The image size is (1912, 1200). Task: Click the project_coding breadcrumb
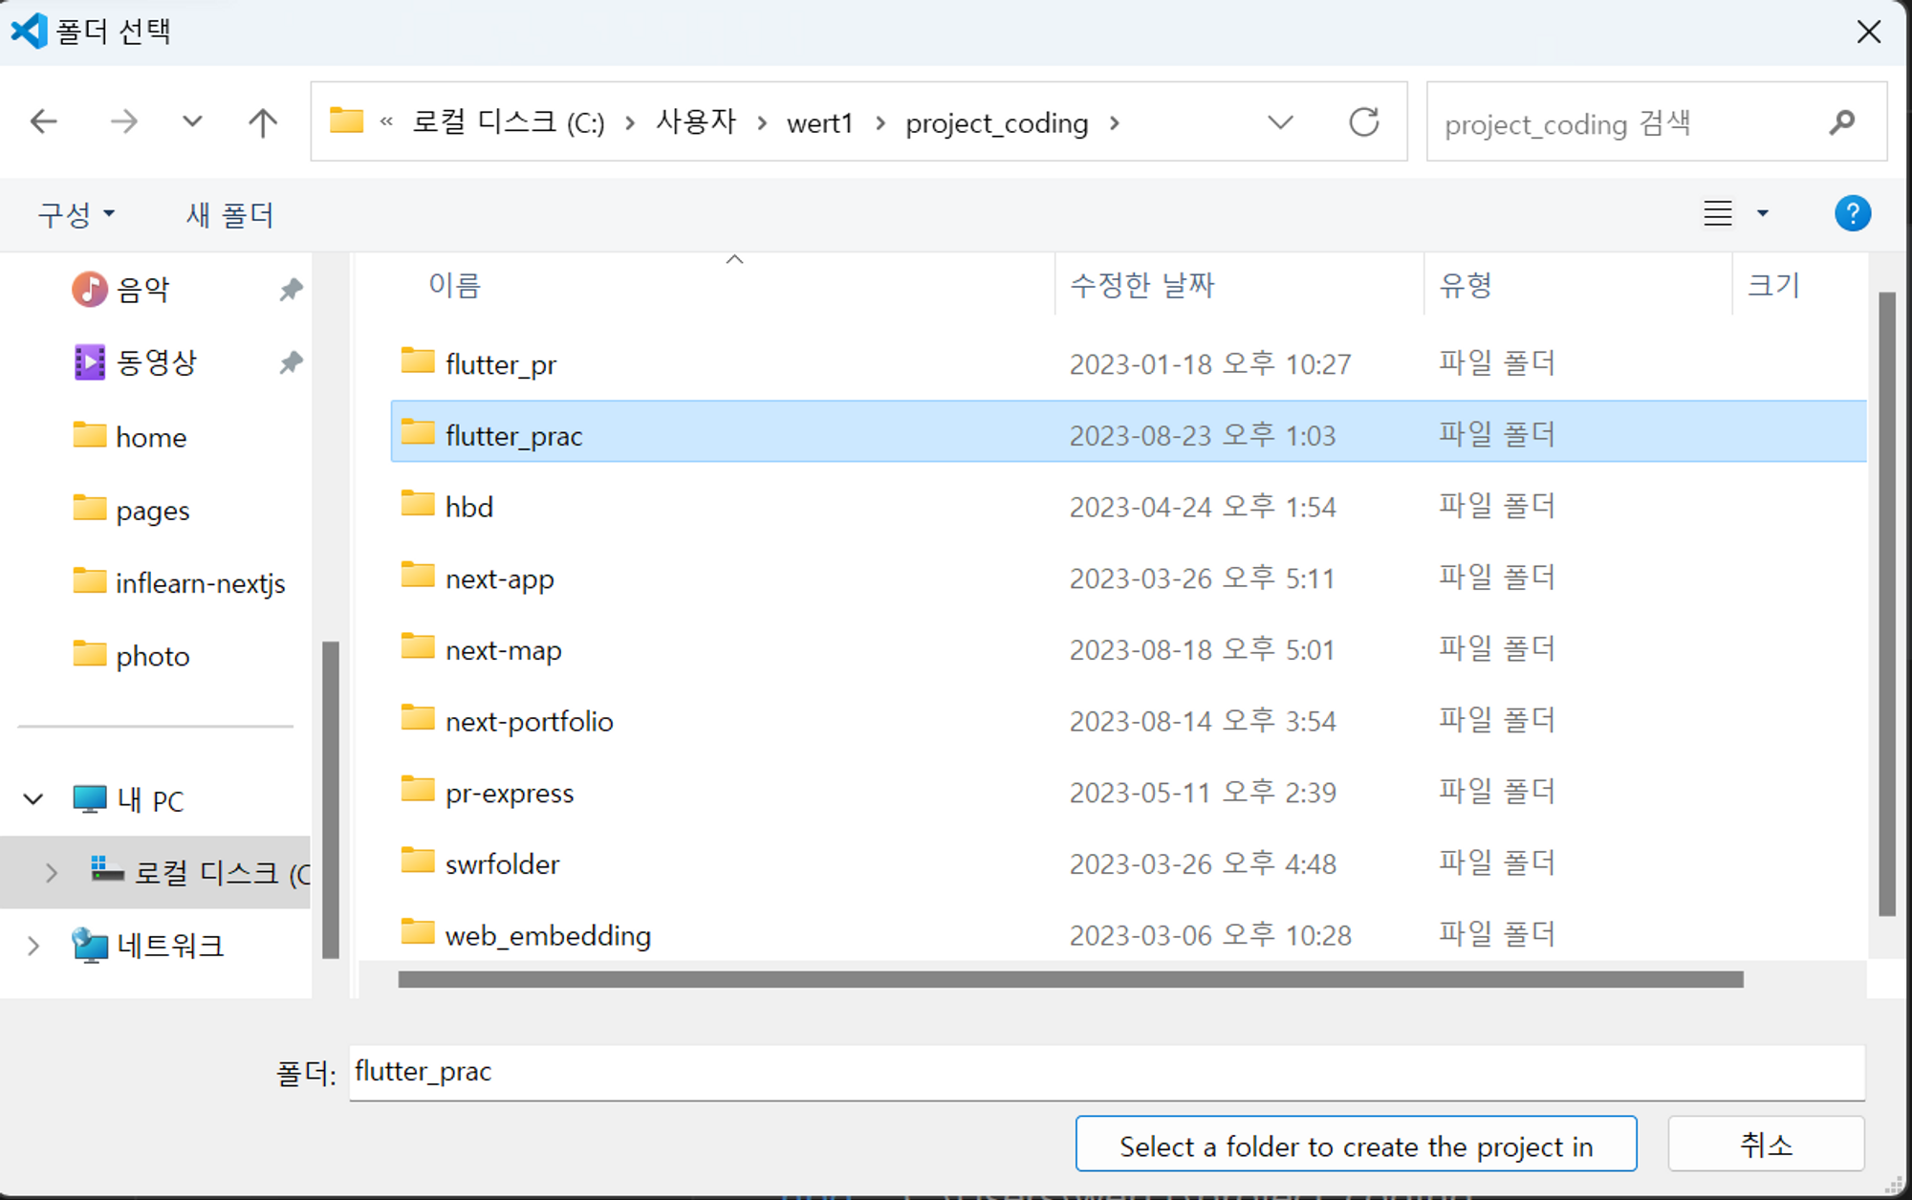(x=996, y=122)
